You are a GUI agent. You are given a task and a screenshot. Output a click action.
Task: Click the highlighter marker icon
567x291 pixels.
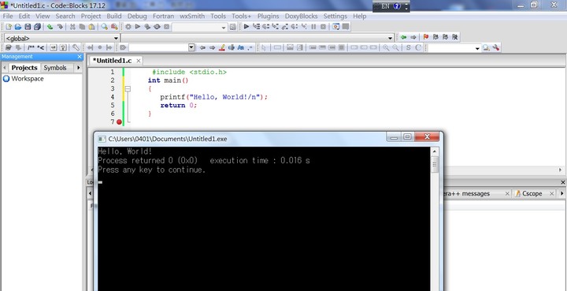coord(221,48)
